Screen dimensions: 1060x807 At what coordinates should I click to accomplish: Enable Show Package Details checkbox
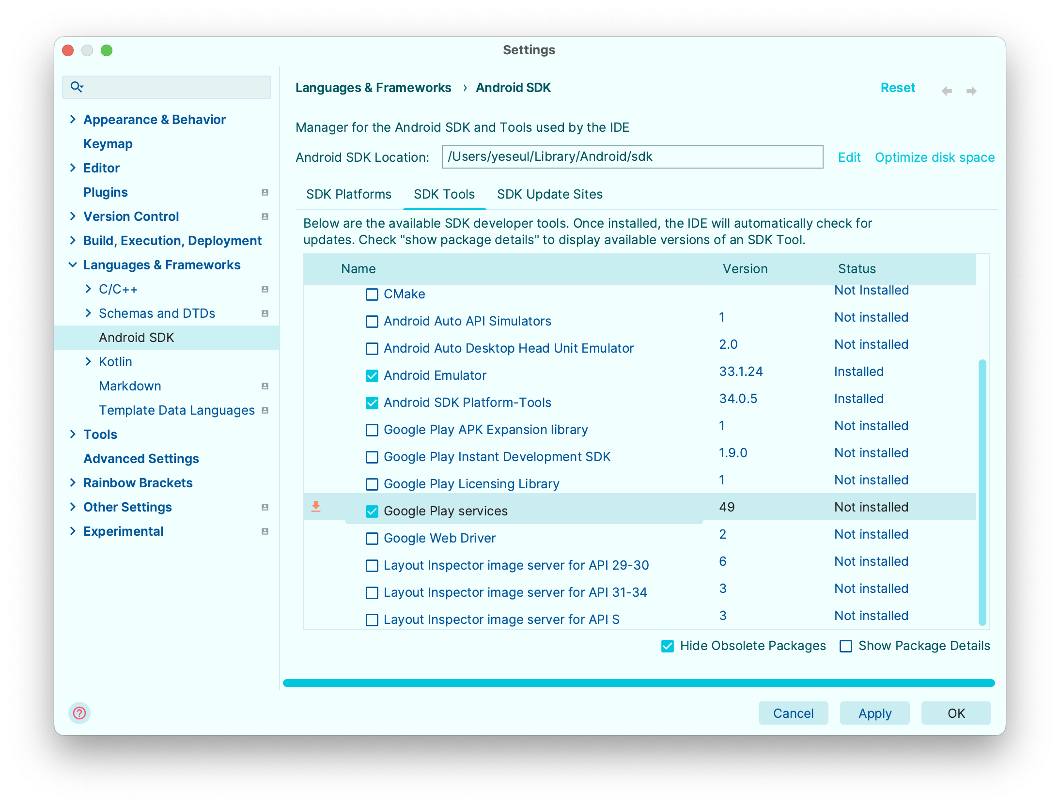[846, 646]
